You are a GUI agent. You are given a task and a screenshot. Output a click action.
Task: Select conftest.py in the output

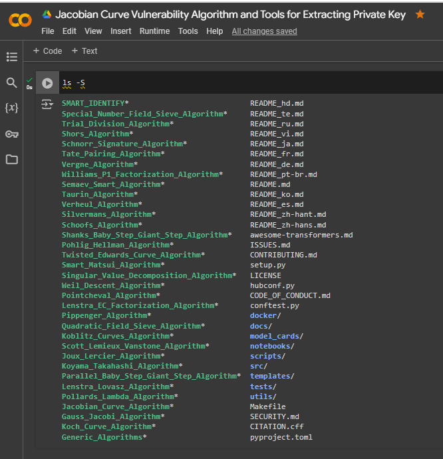275,305
